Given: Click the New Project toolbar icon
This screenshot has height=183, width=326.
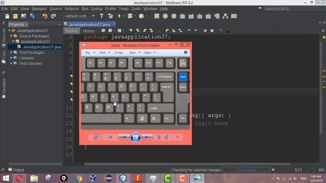Looking at the screenshot, I should 15,16.
